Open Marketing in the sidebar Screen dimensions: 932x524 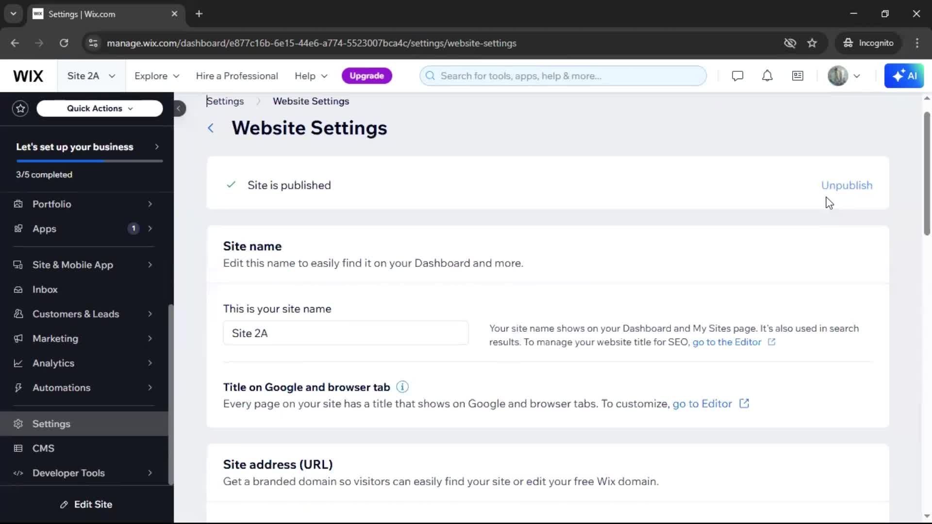point(84,339)
